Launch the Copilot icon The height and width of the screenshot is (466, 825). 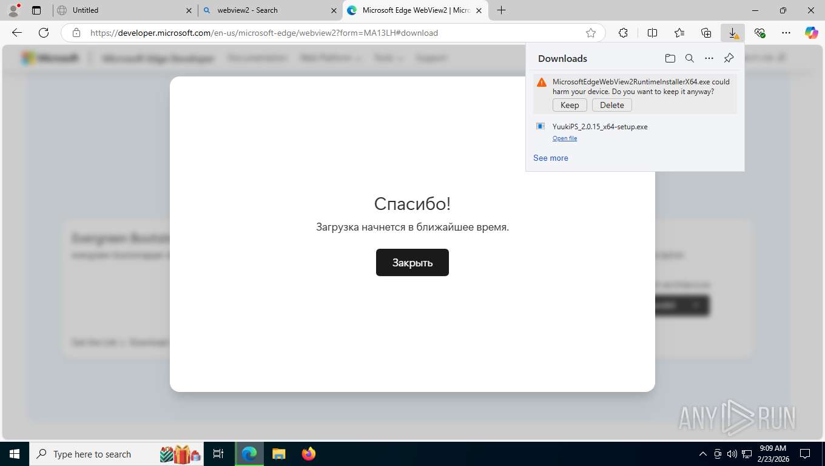812,33
